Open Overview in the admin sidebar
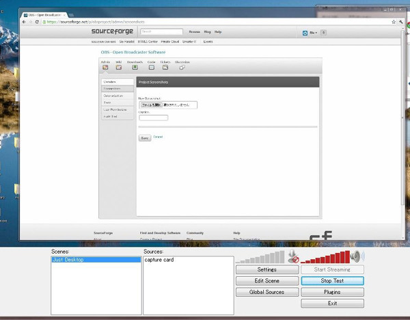 118,82
